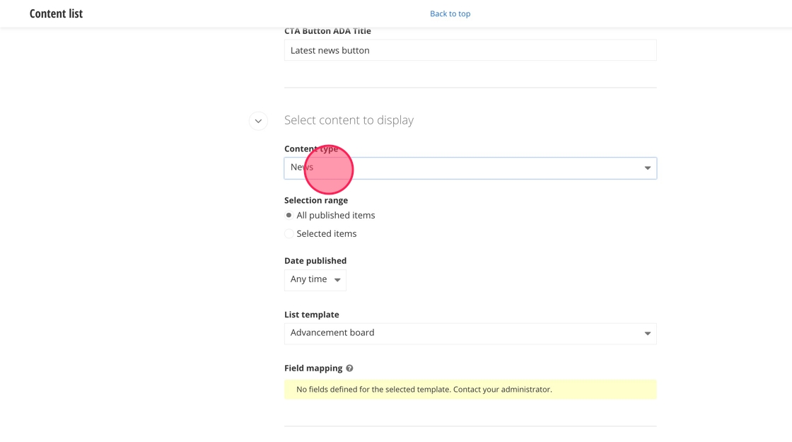This screenshot has width=792, height=442.
Task: Click the caret arrow in Content type field
Action: point(647,168)
